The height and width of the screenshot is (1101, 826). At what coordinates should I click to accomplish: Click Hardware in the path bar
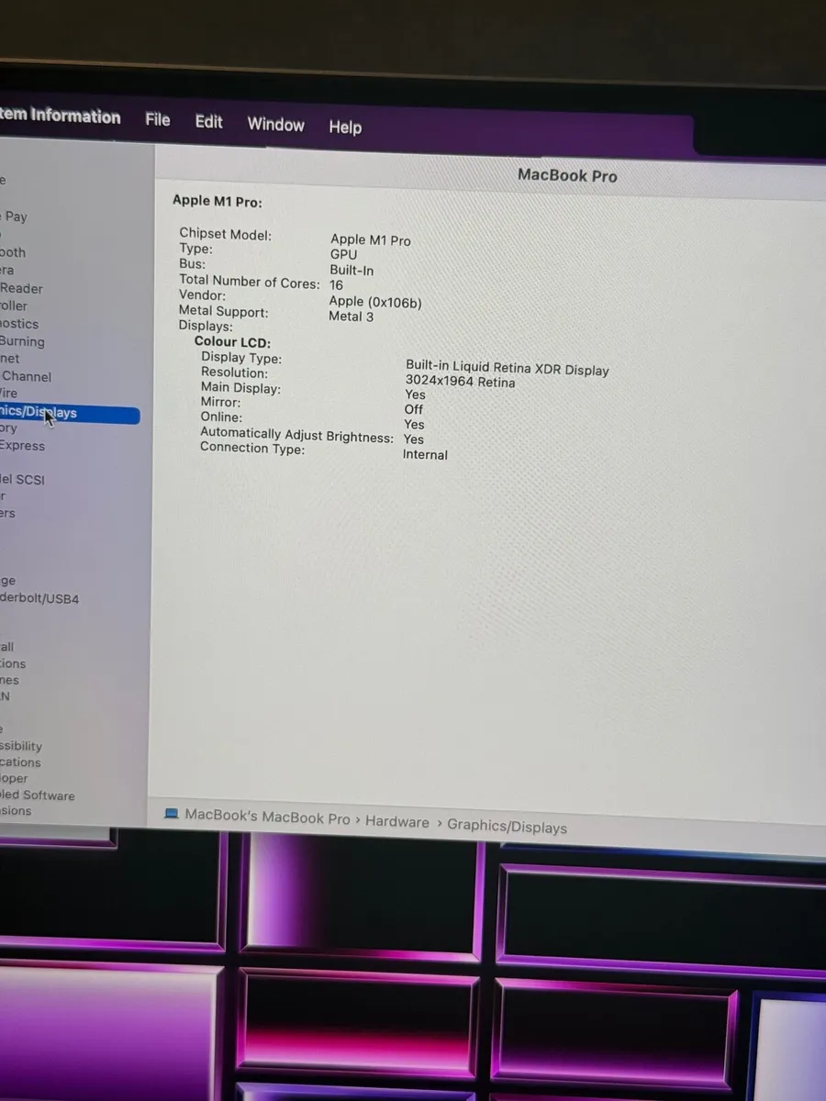coord(397,821)
